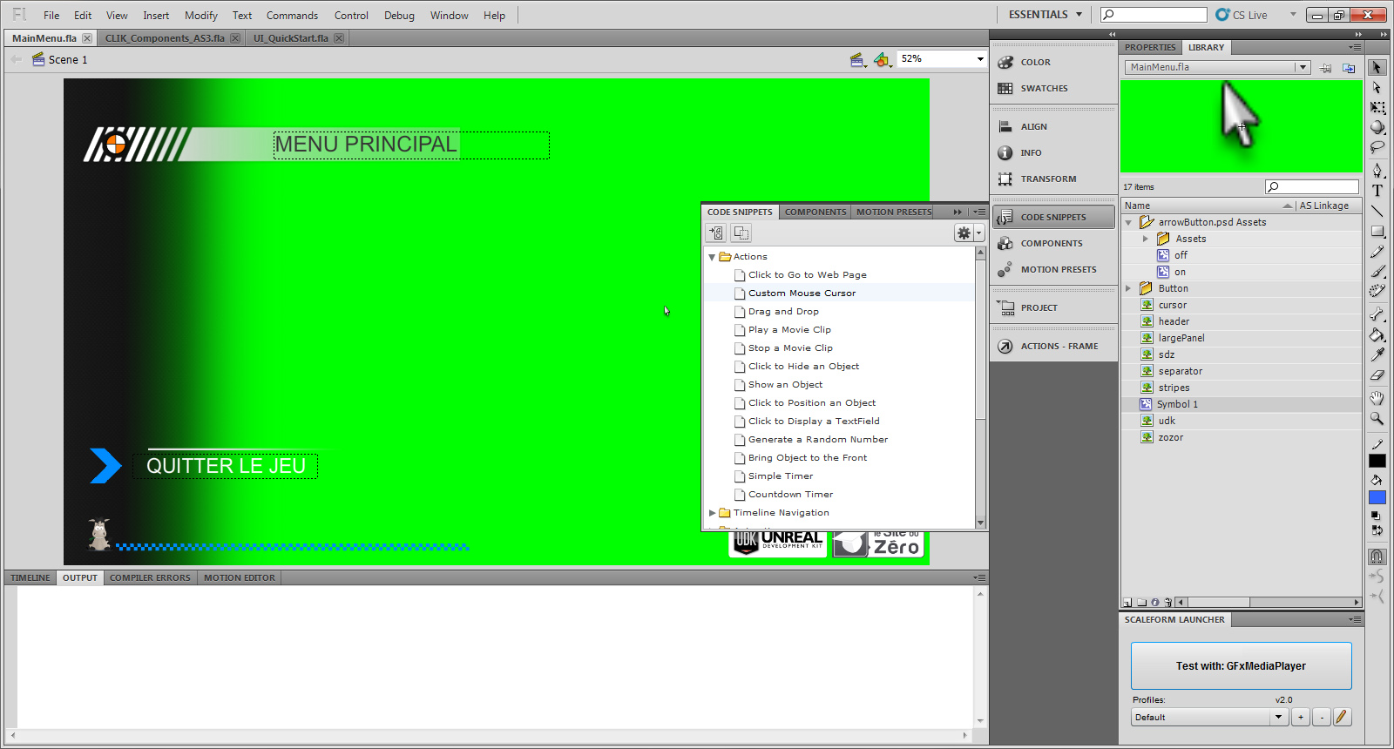
Task: Click the Add to current frame snippet icon
Action: [x=715, y=233]
